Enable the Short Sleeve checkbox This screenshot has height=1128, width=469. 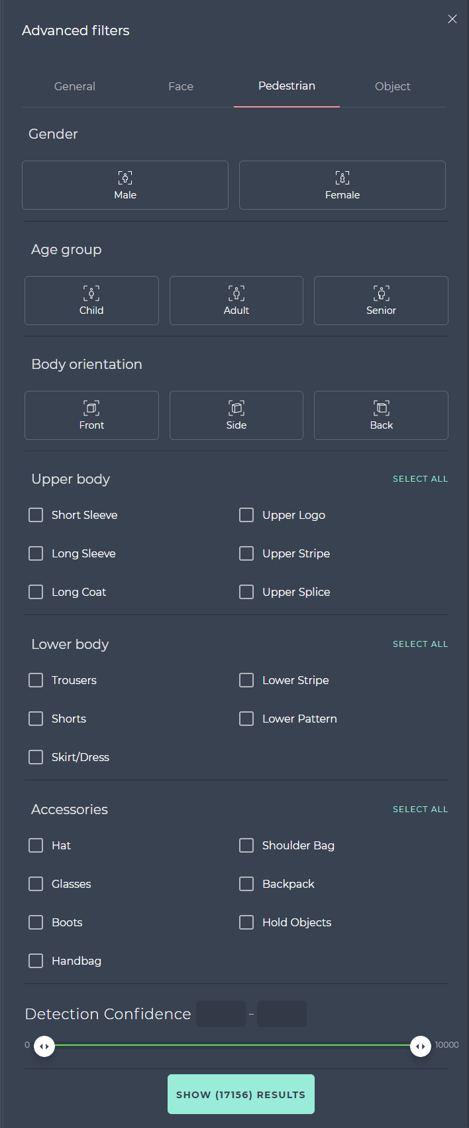tap(36, 515)
